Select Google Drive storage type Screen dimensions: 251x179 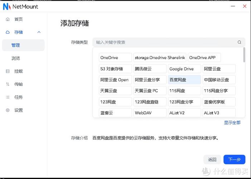click(184, 69)
